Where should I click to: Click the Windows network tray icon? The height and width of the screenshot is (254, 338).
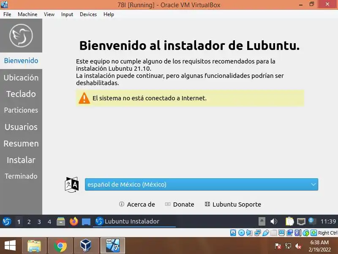(288, 246)
